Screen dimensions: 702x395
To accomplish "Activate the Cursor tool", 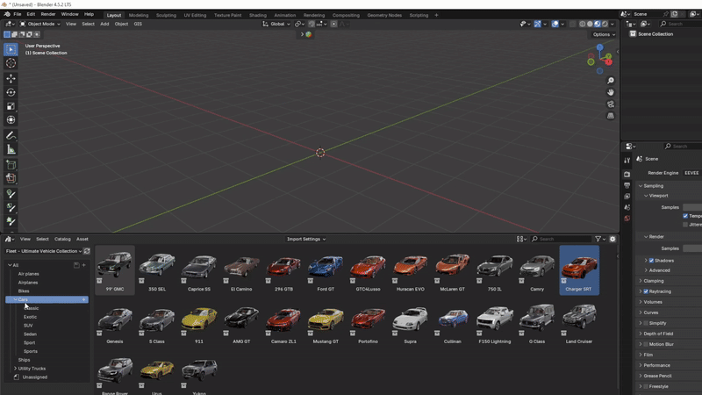I will click(x=11, y=63).
